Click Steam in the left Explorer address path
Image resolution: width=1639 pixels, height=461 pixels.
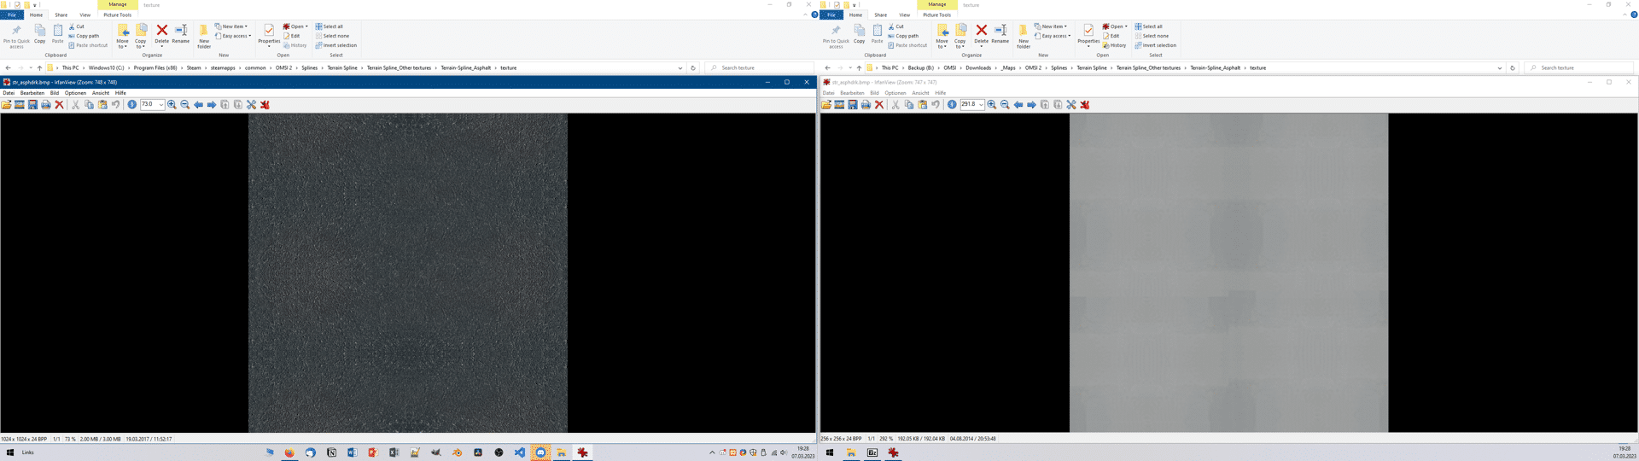click(194, 68)
